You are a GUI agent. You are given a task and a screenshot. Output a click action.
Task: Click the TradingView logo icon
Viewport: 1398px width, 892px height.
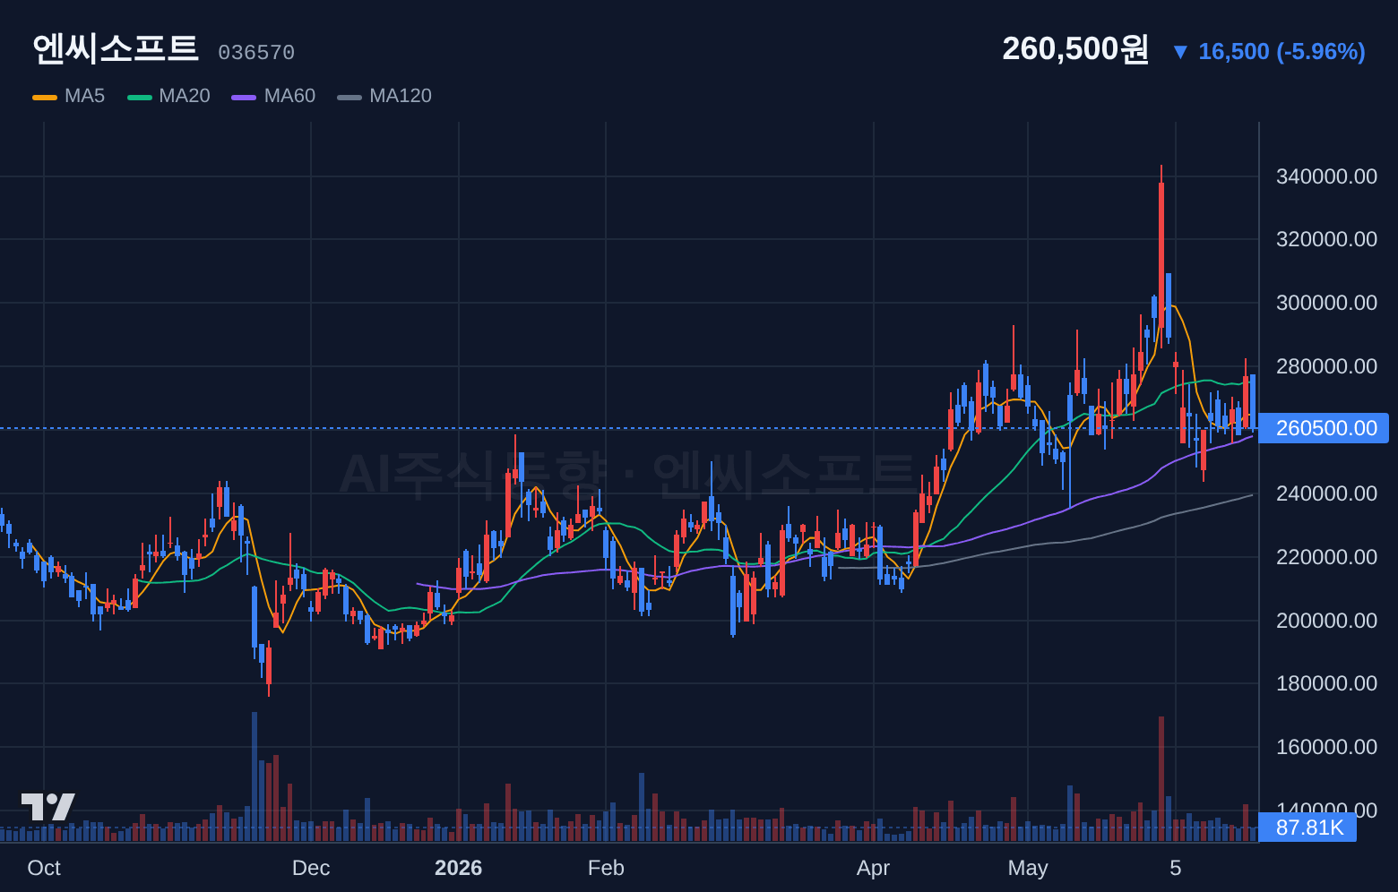coord(47,807)
